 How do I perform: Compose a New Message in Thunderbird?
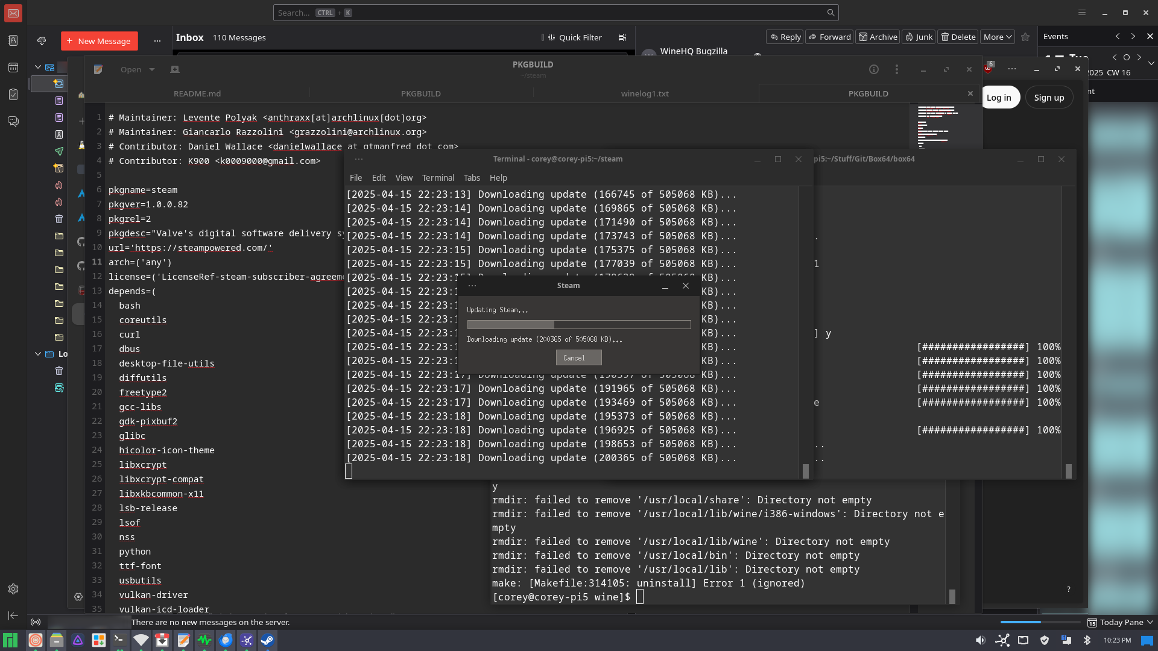click(100, 41)
